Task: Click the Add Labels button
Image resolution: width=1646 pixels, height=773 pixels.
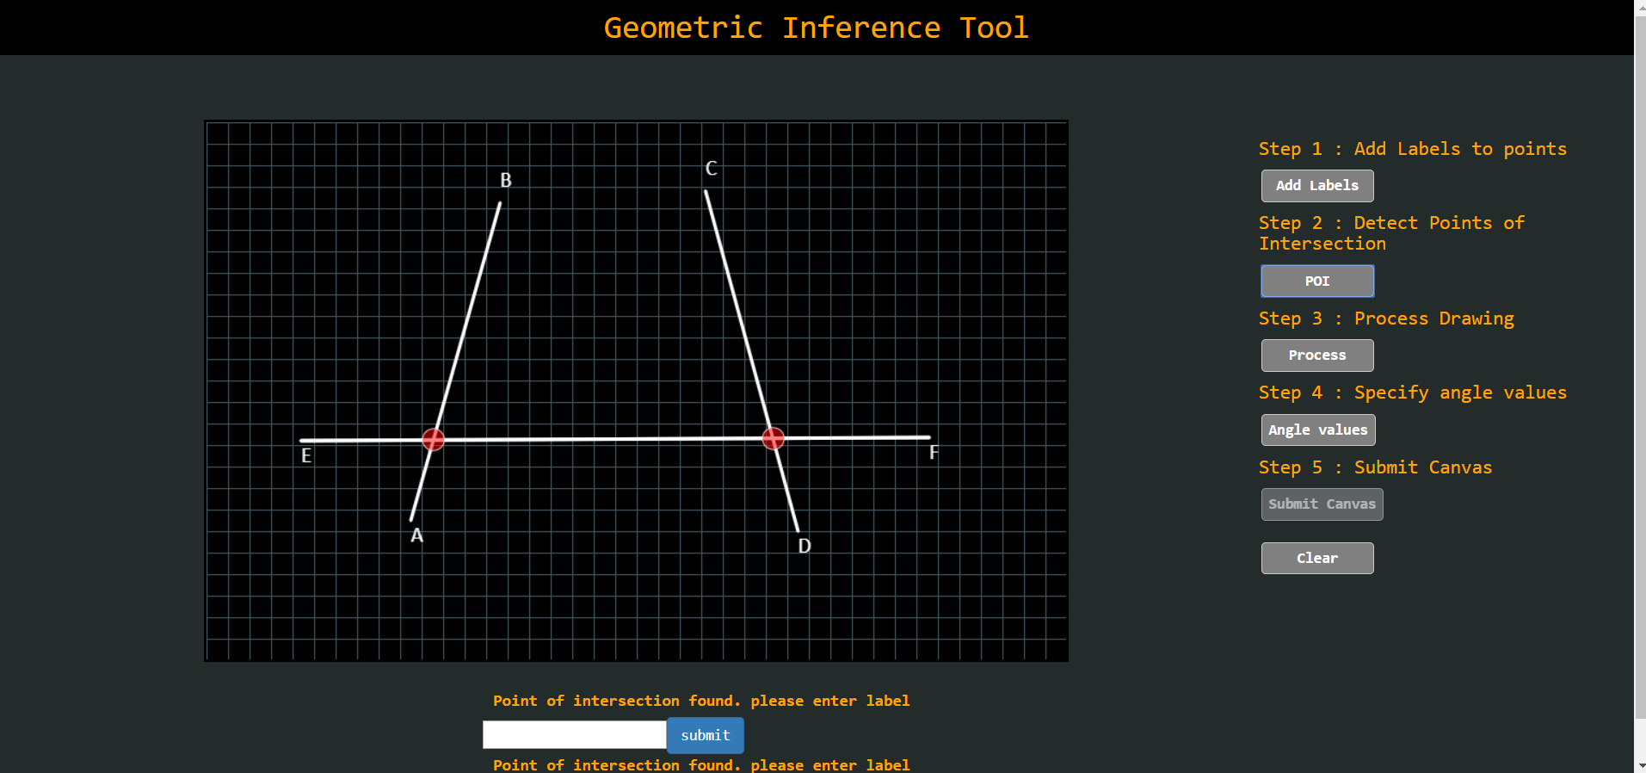Action: click(1317, 186)
